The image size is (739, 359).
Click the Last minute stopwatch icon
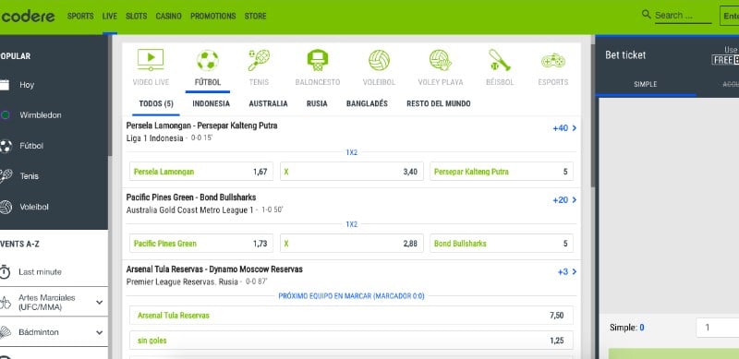pos(5,272)
